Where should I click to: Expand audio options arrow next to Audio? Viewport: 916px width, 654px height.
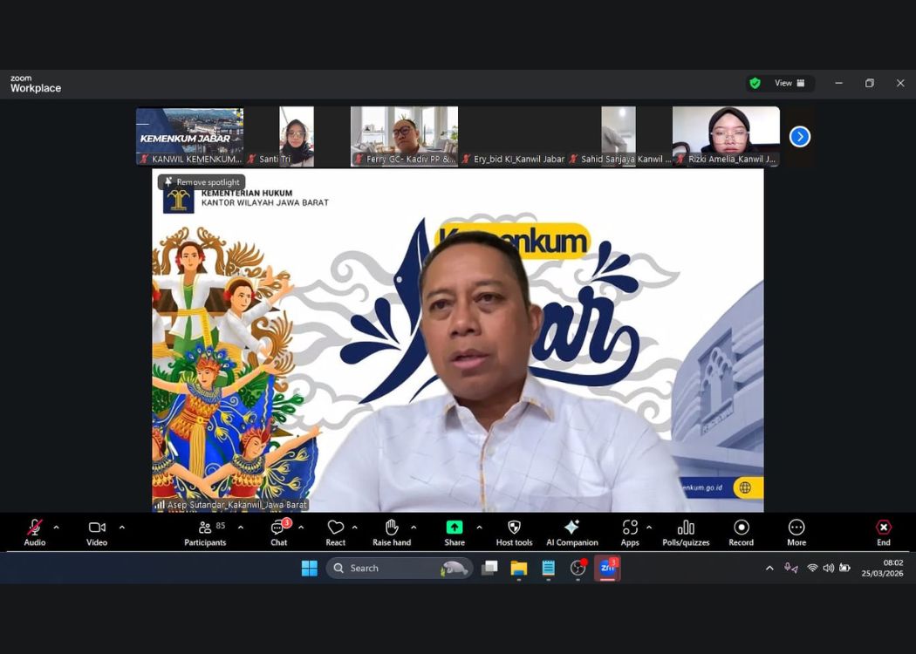(x=57, y=527)
